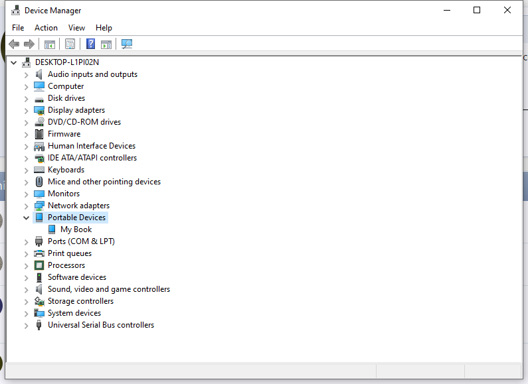Click the IDE ATA/ATAPI controllers icon

pyautogui.click(x=39, y=158)
